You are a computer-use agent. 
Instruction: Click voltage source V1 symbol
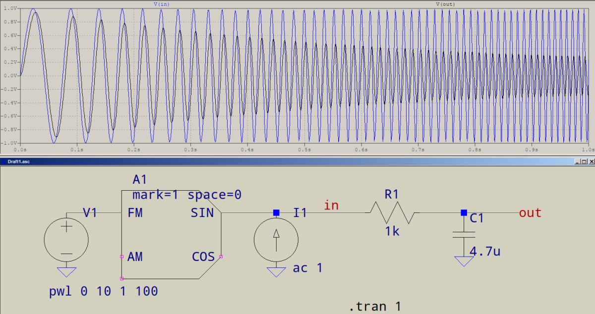click(66, 241)
